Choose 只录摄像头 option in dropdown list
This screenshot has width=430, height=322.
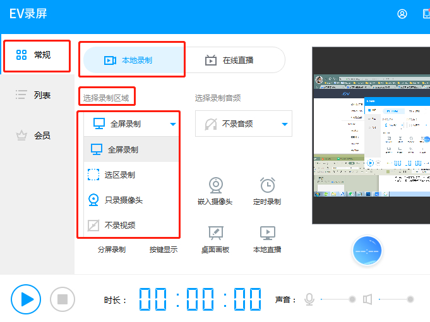click(x=131, y=200)
